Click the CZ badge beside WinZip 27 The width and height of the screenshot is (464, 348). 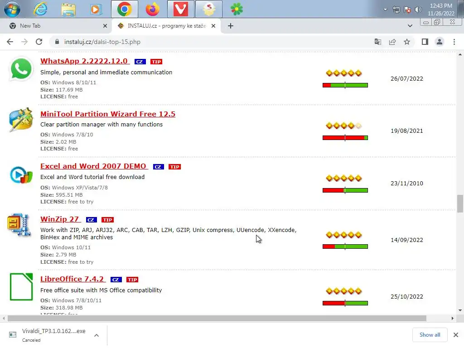(x=92, y=220)
